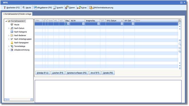
Task: Open the Extras toolbar icon
Action: (79, 7)
